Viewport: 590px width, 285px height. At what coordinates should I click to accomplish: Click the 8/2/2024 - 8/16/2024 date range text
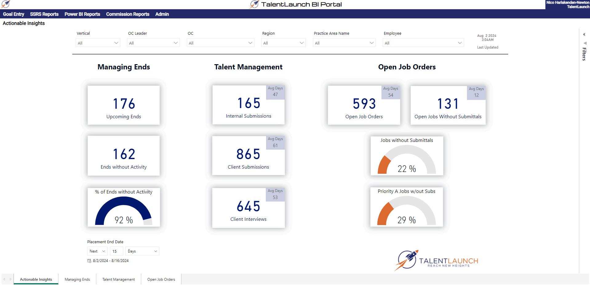point(111,261)
